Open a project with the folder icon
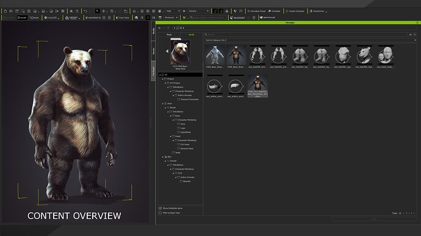This screenshot has height=236, width=421. tap(11, 11)
